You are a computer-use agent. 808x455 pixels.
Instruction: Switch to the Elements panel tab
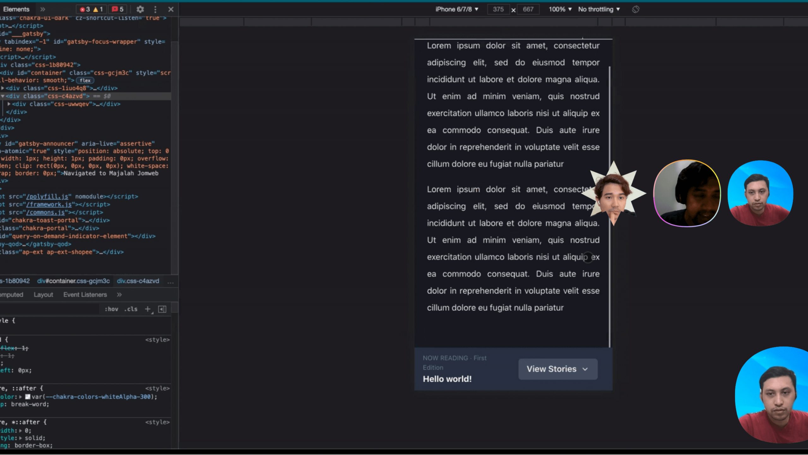click(x=16, y=9)
